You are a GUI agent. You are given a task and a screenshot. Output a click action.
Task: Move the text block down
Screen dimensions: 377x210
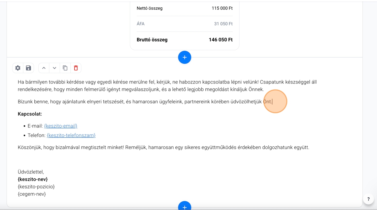point(55,68)
